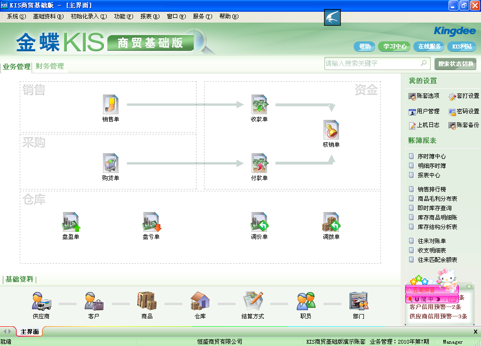Open the 盘亏单 inventory loss icon
This screenshot has width=481, height=346.
click(151, 222)
